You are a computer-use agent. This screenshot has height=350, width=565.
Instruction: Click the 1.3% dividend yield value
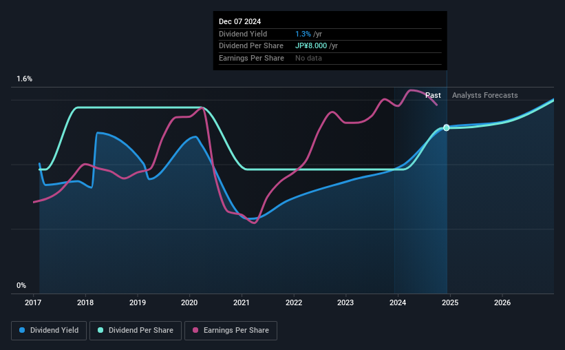(x=303, y=34)
